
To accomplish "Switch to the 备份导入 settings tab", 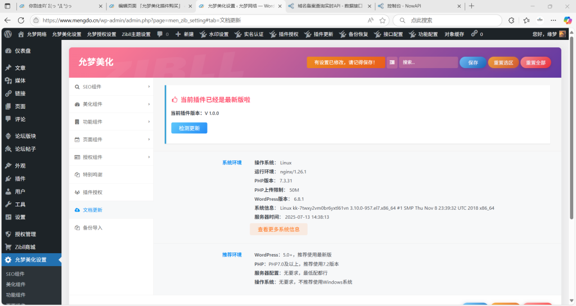I will (x=111, y=227).
